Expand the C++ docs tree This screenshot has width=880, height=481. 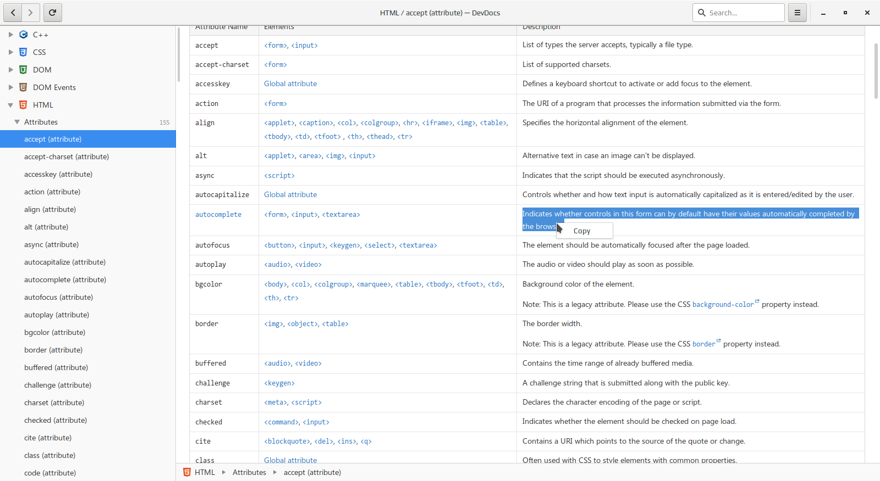pyautogui.click(x=10, y=35)
